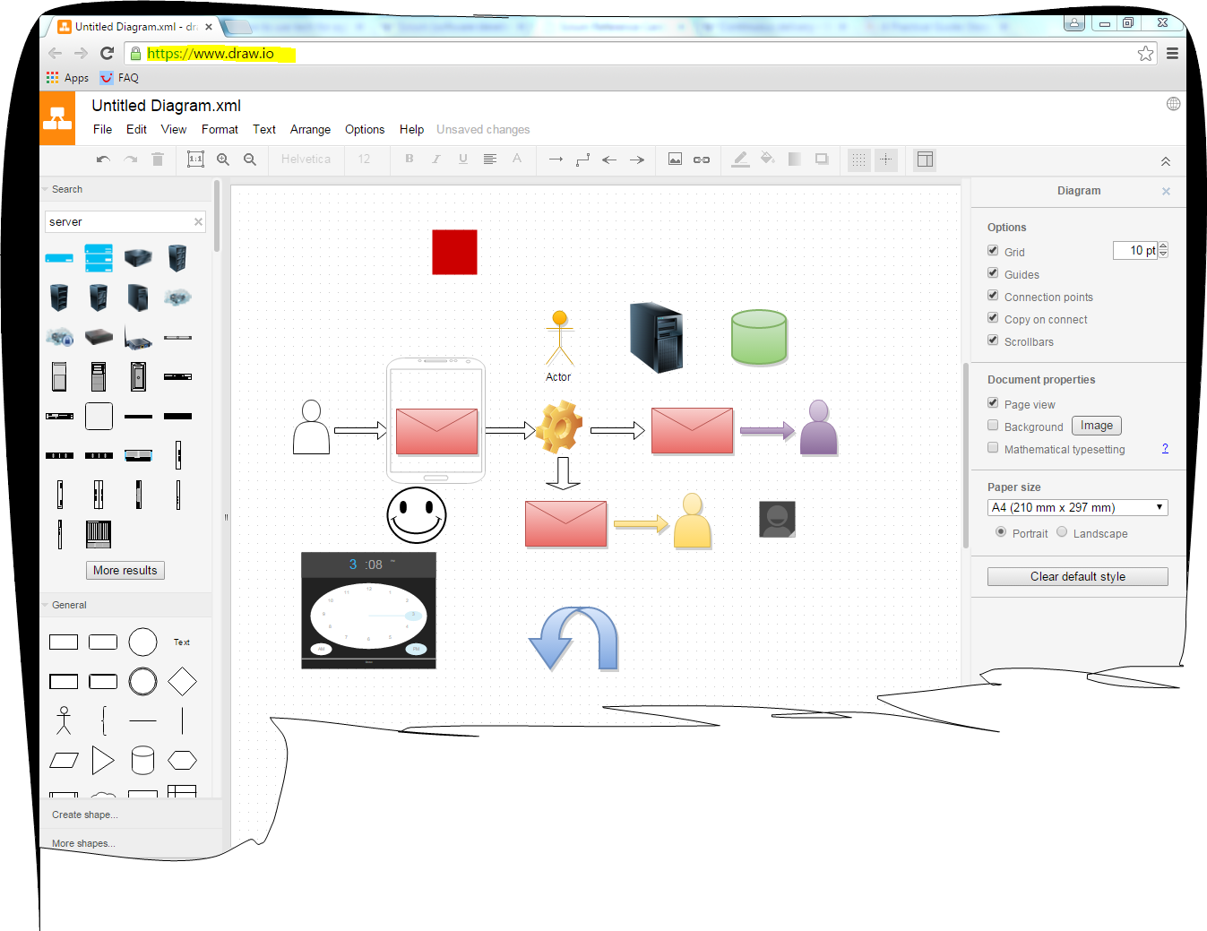Open the Insert Link icon in the toolbar
Screen dimensions: 1207x931
(702, 159)
